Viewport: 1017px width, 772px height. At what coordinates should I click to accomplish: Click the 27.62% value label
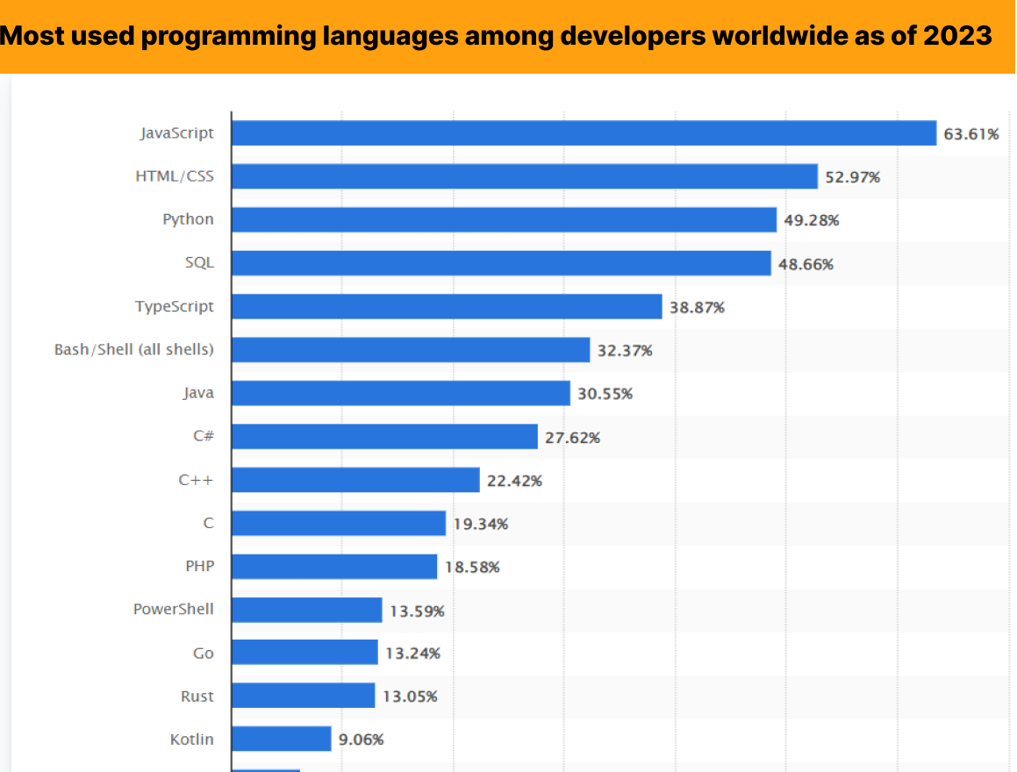pyautogui.click(x=572, y=438)
